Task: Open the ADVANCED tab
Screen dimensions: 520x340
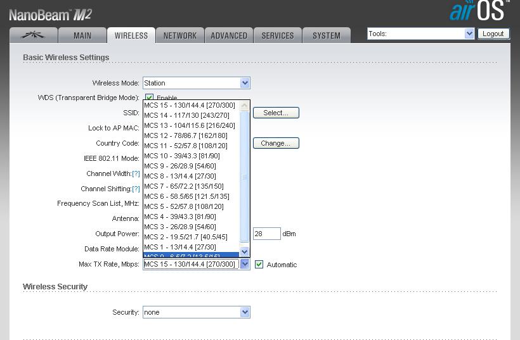Action: point(229,35)
